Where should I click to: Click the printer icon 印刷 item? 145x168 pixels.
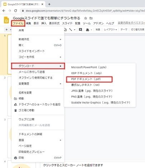click(38, 158)
